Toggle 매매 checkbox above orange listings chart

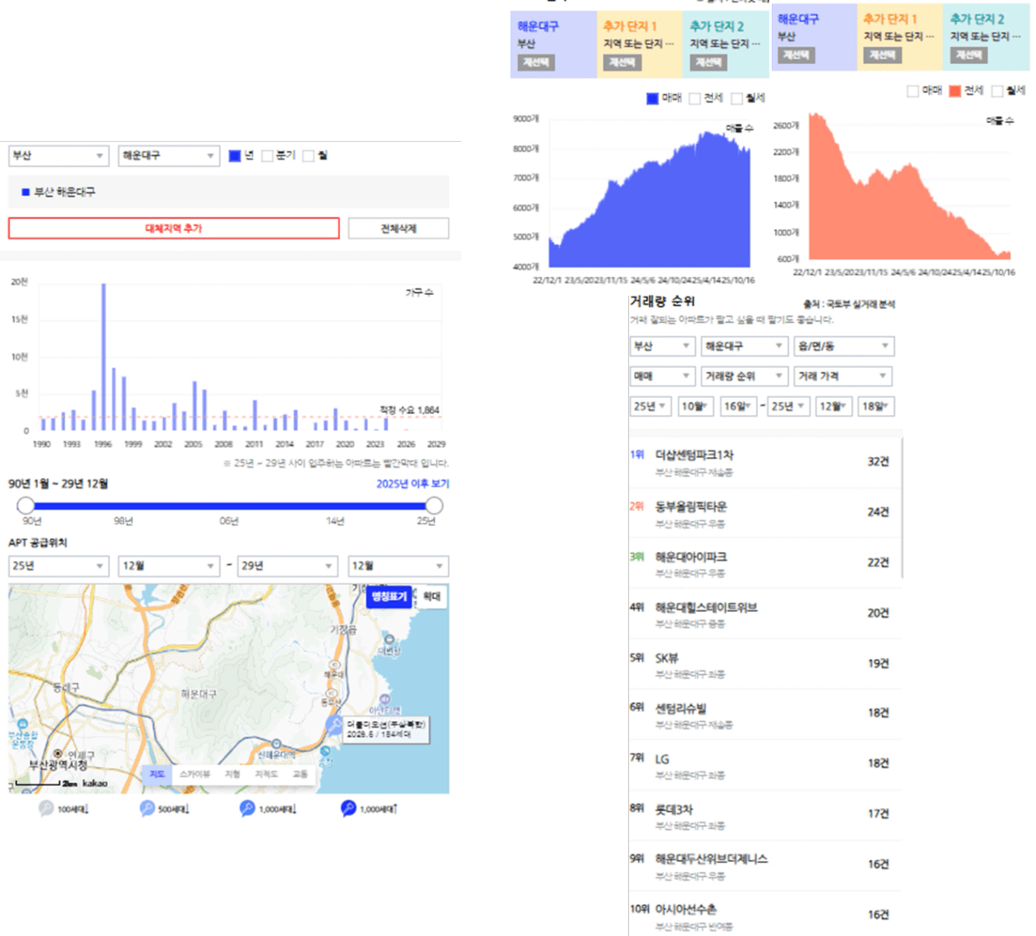pos(913,91)
